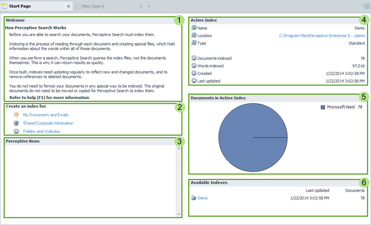Click the 'How Perceptive Search Works' heading
This screenshot has width=371, height=225.
[x=36, y=28]
